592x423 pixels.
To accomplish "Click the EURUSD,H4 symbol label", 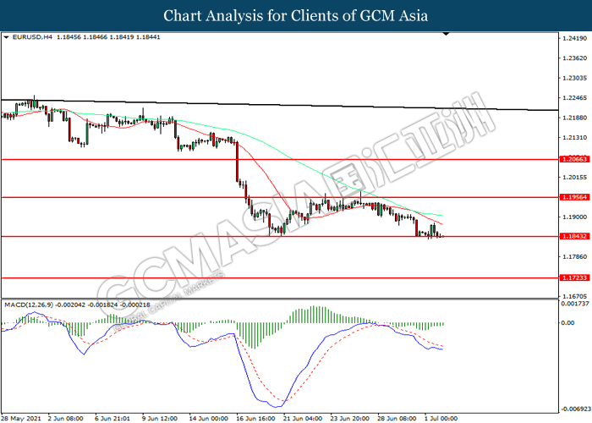I will click(34, 38).
